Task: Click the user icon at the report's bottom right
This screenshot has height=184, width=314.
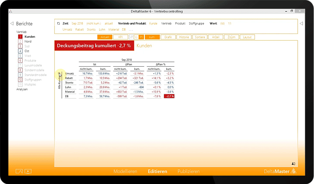Action: pyautogui.click(x=293, y=164)
